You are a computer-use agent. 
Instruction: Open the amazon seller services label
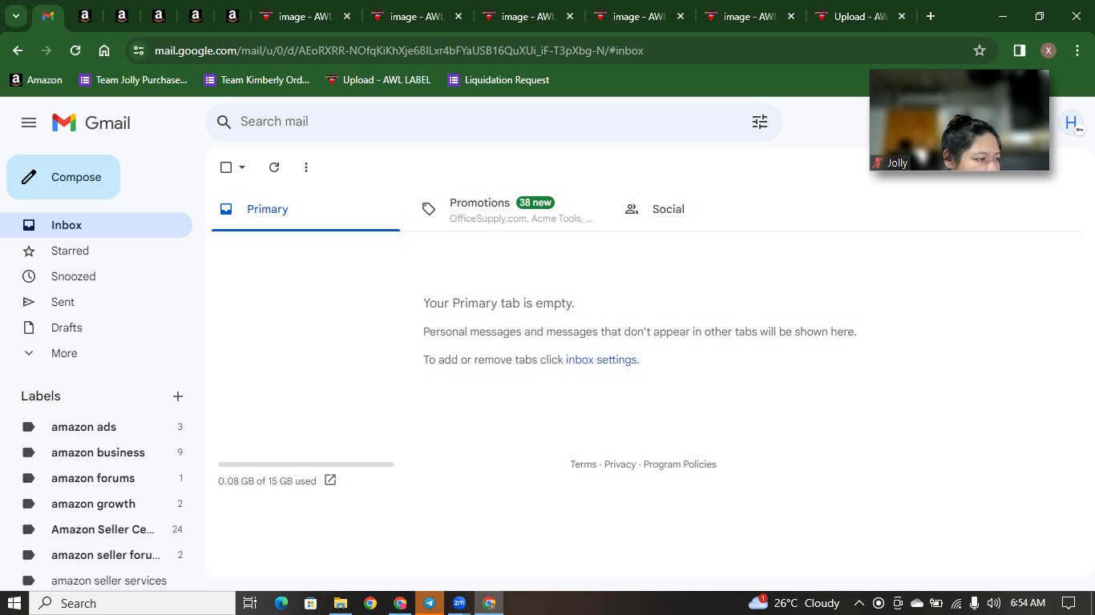click(x=96, y=580)
